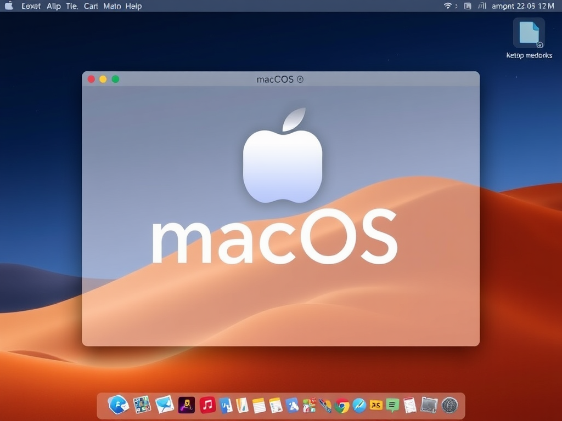Image resolution: width=562 pixels, height=421 pixels.
Task: Open the Cart menu
Action: coord(91,6)
